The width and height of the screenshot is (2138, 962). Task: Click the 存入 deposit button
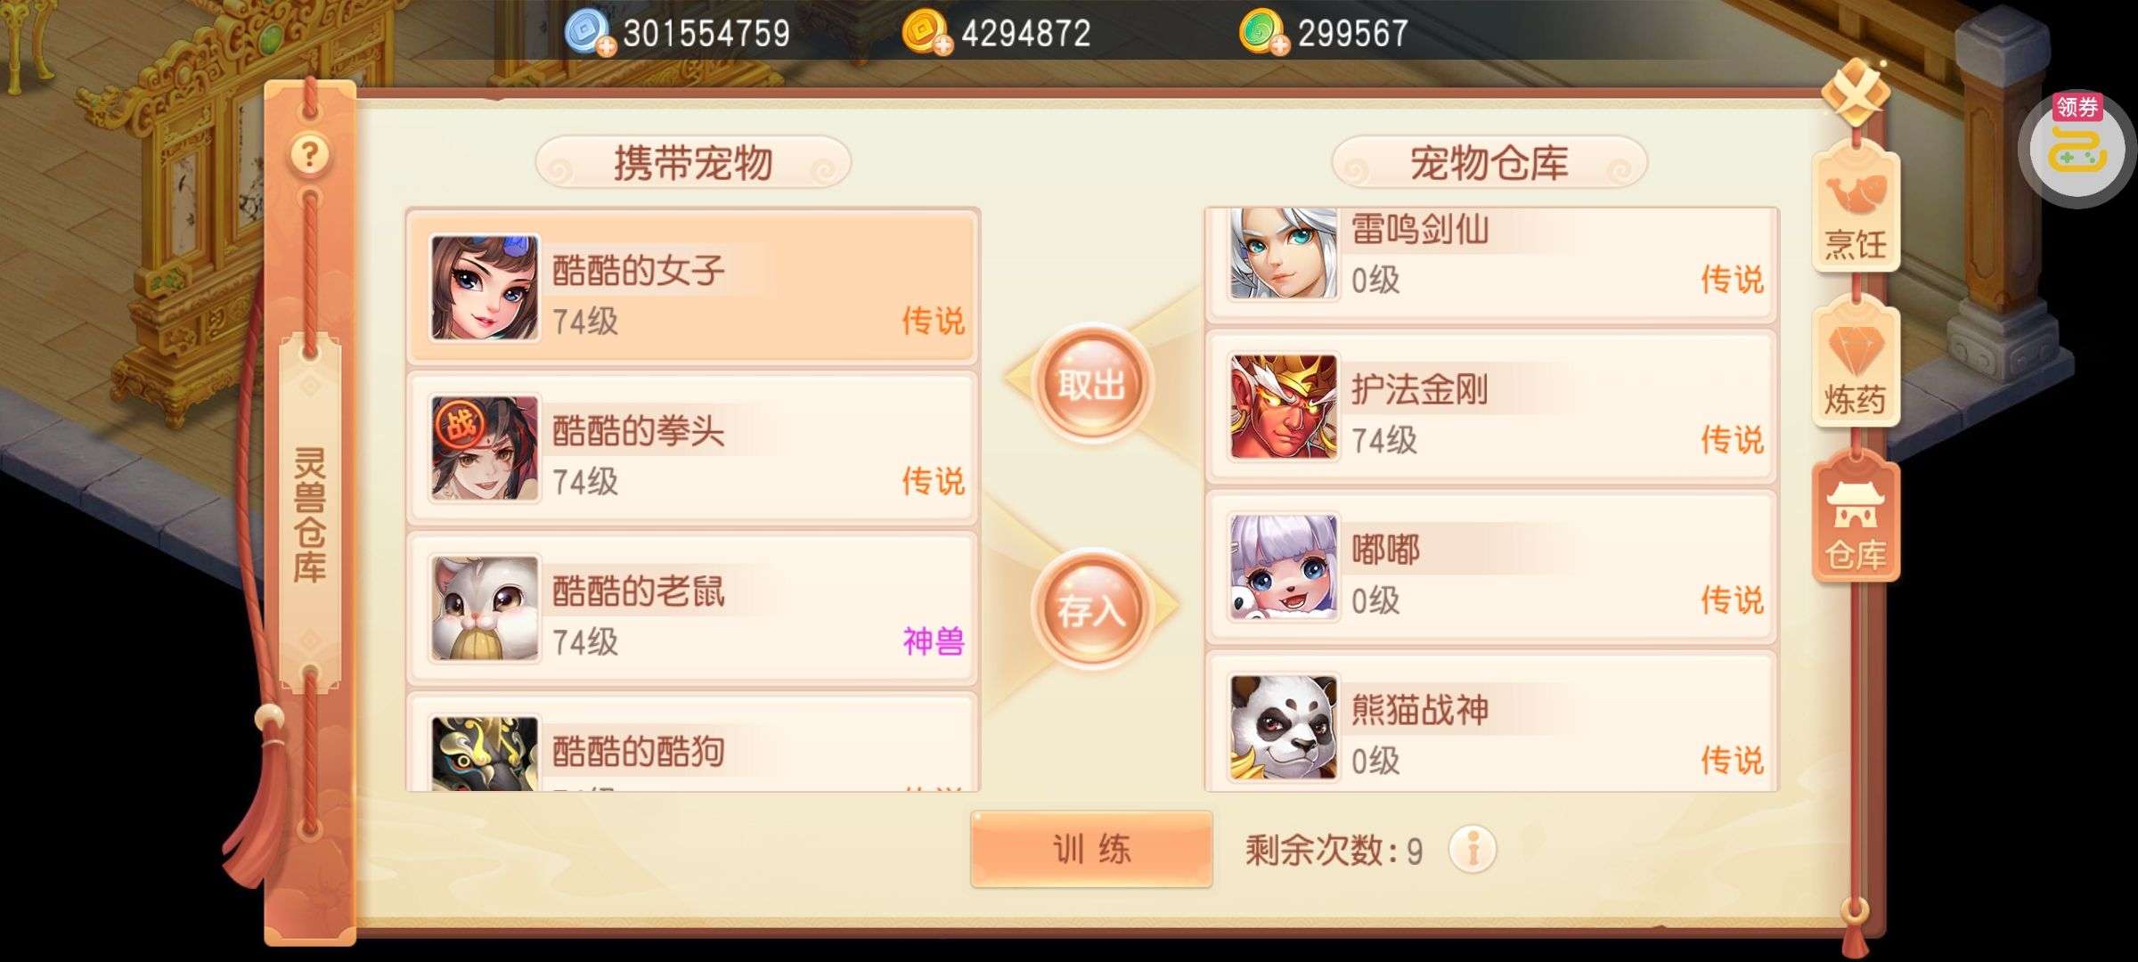tap(1091, 610)
